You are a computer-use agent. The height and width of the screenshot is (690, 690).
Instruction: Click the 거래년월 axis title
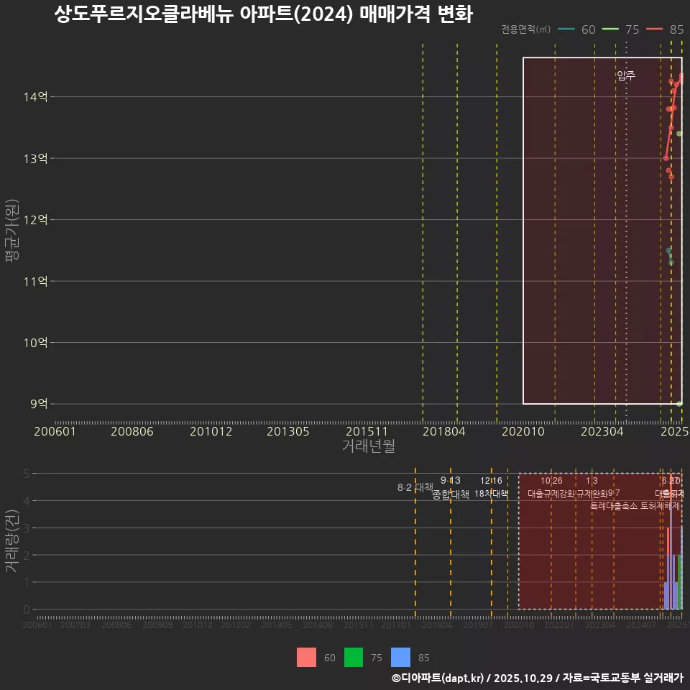(x=367, y=446)
